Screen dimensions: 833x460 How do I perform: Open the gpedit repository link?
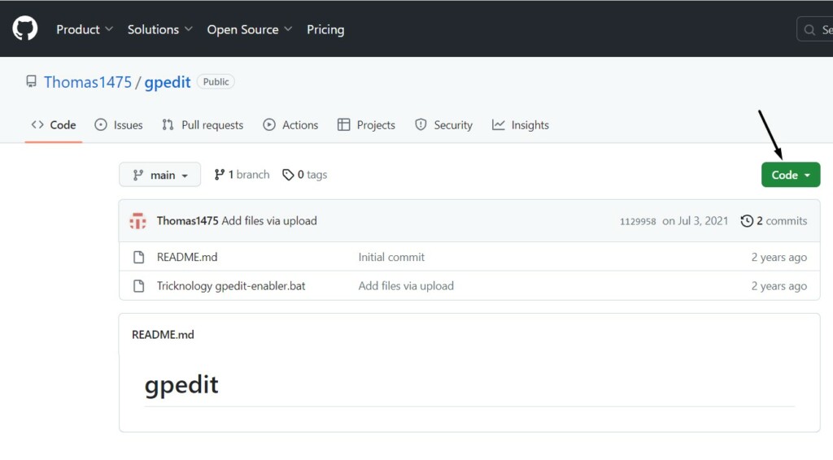[168, 82]
